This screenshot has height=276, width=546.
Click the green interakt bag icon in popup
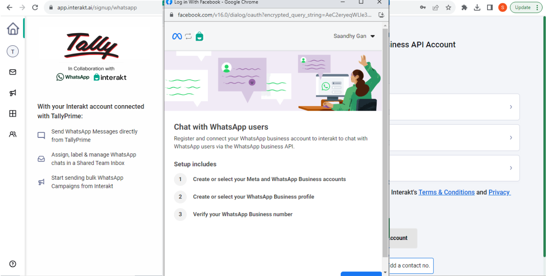199,36
